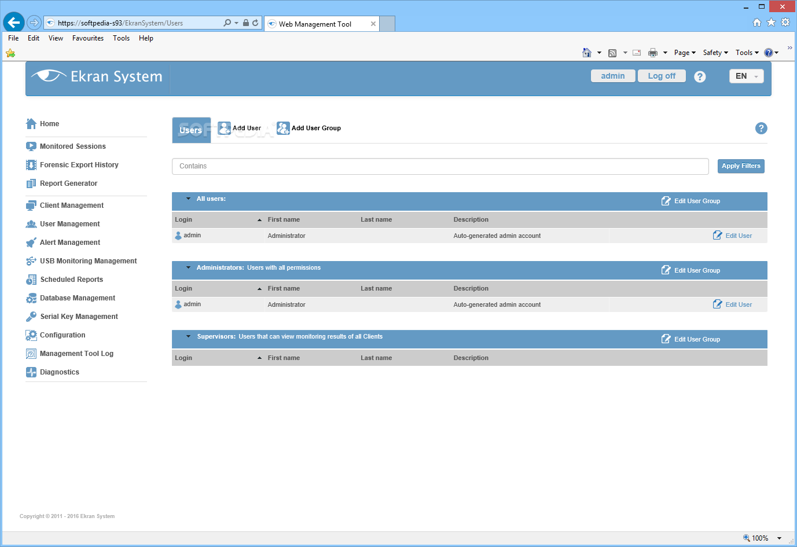Image resolution: width=797 pixels, height=547 pixels.
Task: Open the File menu
Action: (13, 38)
